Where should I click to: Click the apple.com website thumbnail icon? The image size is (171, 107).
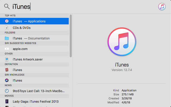pos(7,49)
